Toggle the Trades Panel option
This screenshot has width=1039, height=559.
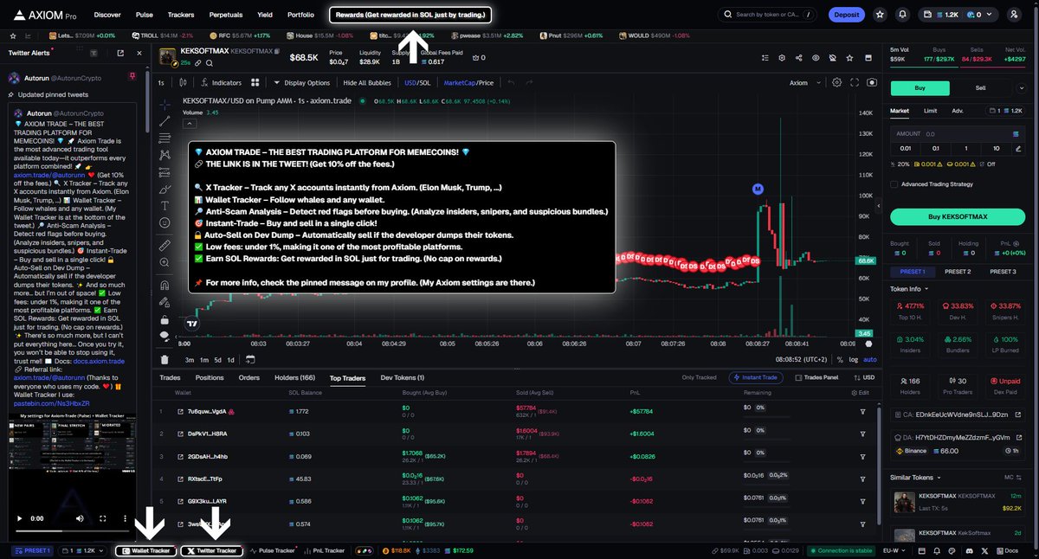pos(816,378)
